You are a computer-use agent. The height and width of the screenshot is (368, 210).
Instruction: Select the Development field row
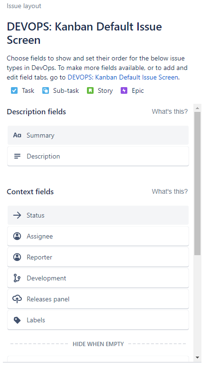98,278
